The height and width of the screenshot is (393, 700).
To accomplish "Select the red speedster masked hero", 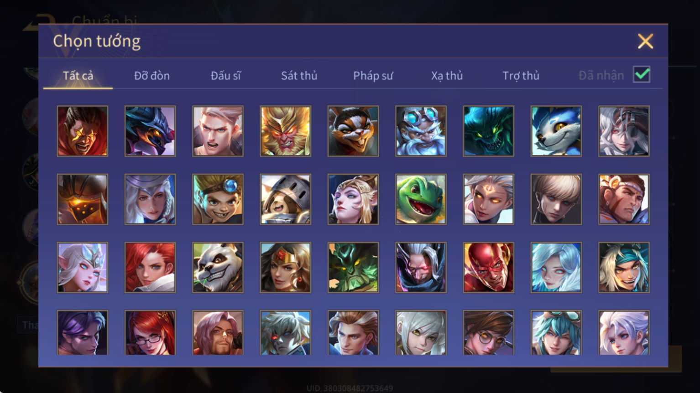I will [488, 267].
